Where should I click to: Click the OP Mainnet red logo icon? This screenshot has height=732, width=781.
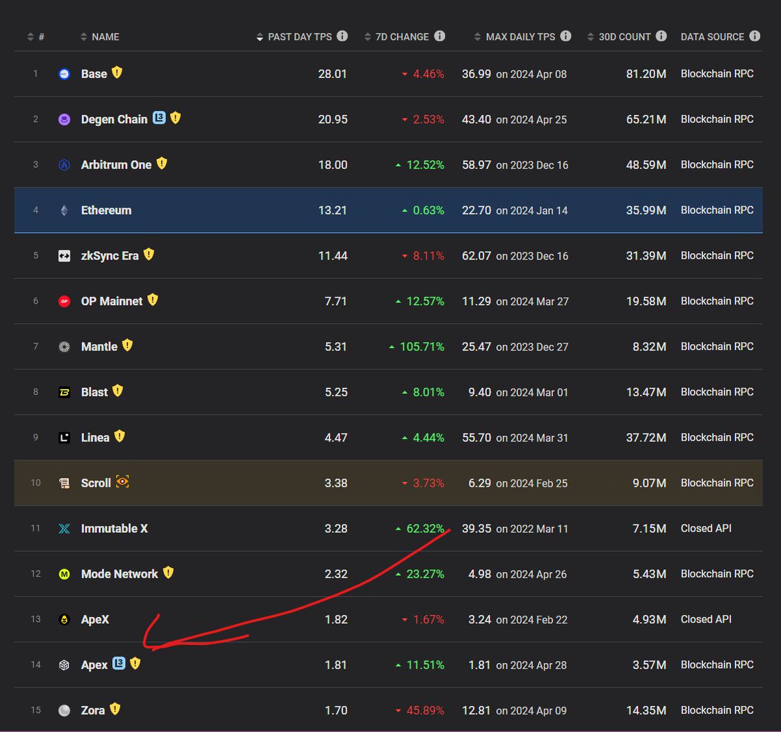[64, 301]
